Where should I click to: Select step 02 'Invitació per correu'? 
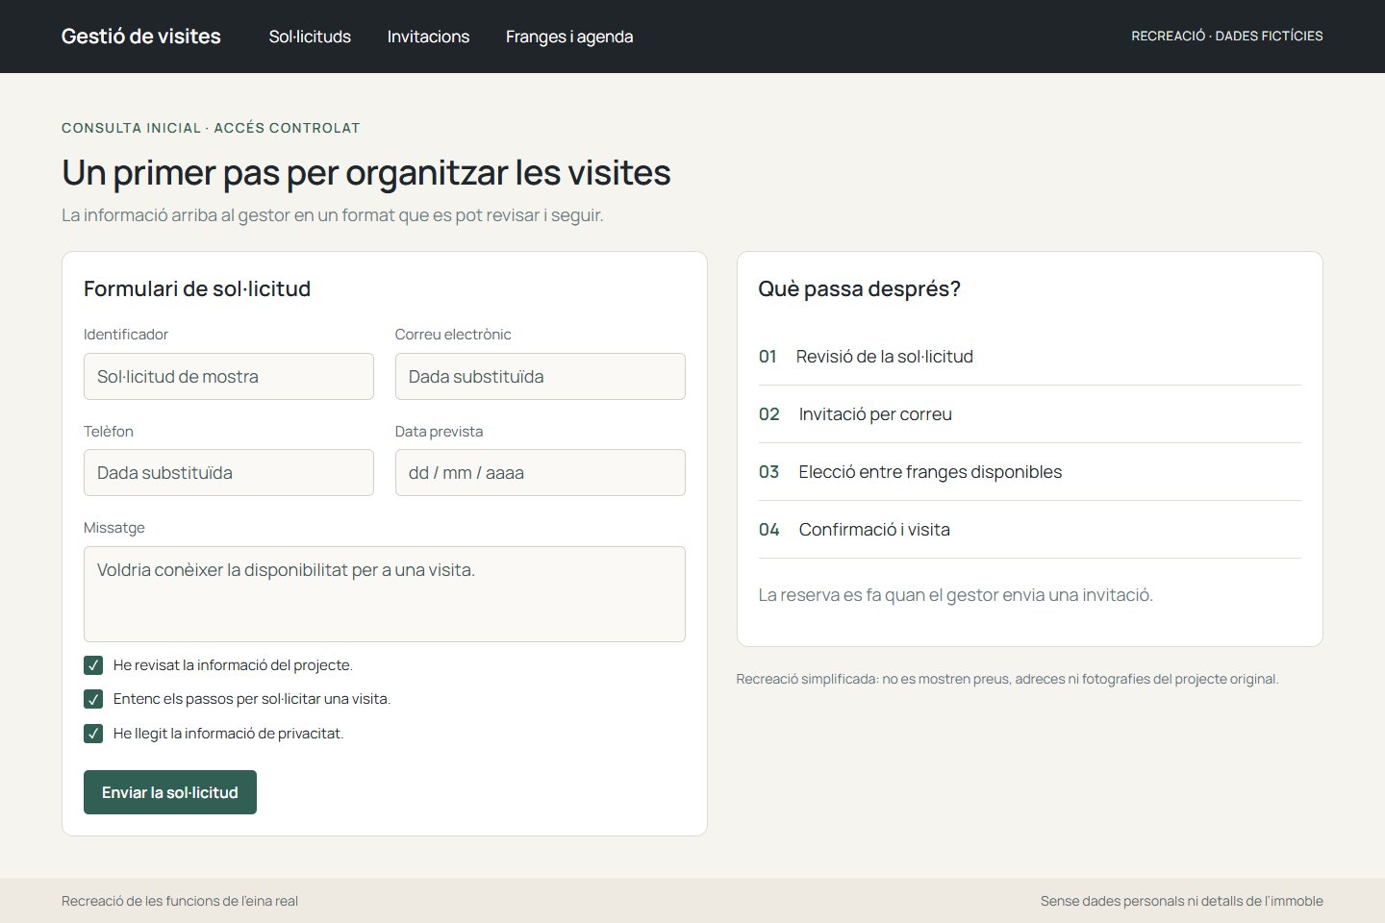click(x=1030, y=414)
